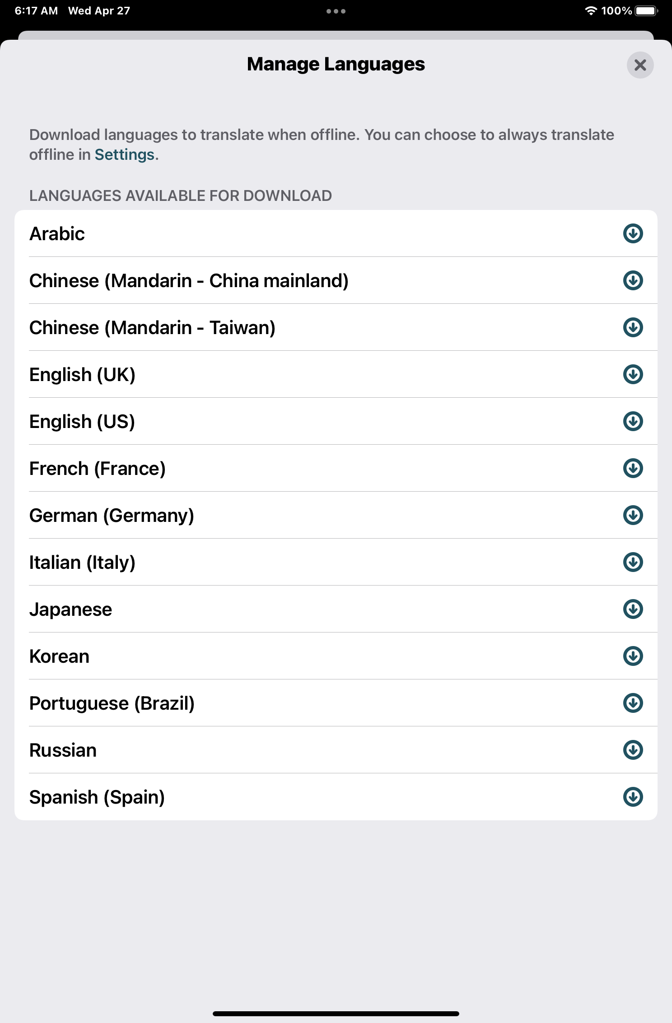Download Portuguese (Brazil) language
Image resolution: width=672 pixels, height=1023 pixels.
pos(633,703)
